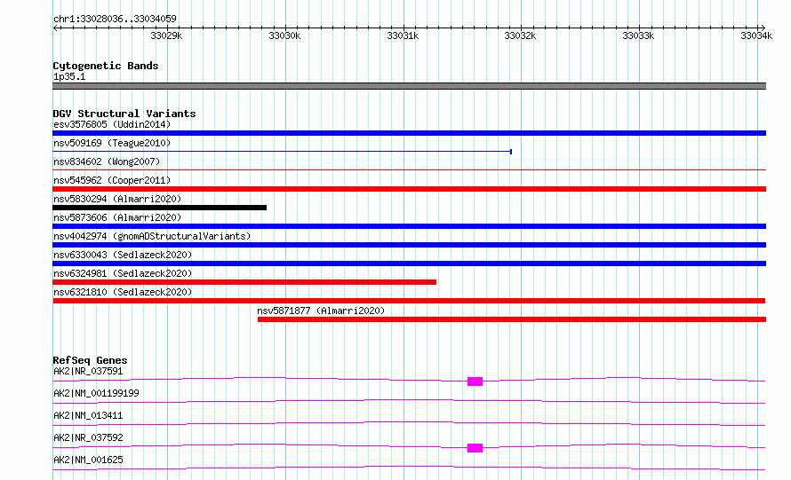
Task: Click the Cytogenetic Bands track title
Action: 106,66
